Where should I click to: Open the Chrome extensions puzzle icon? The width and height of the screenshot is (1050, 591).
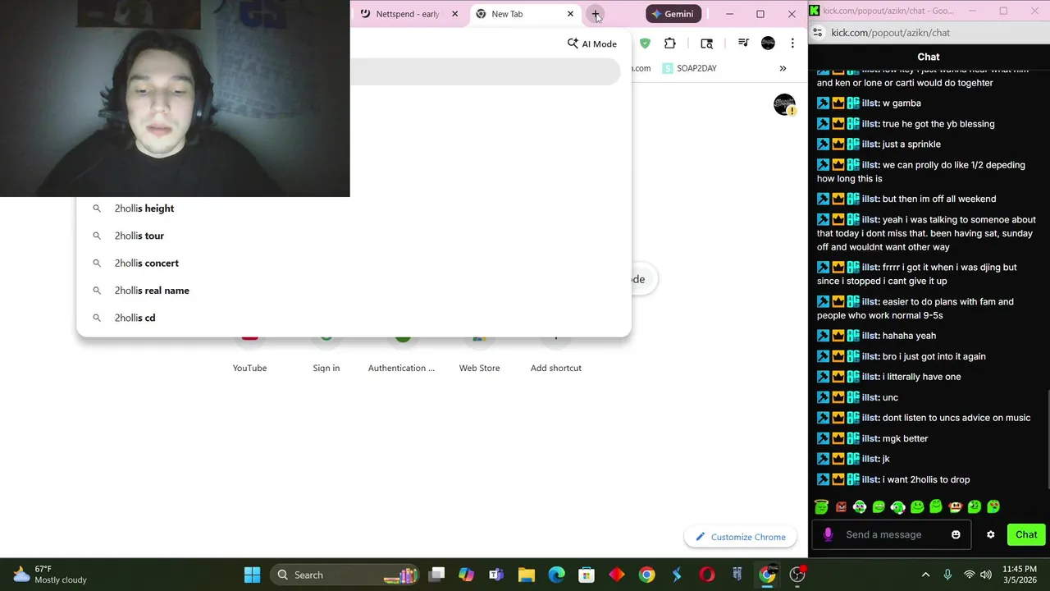[670, 44]
